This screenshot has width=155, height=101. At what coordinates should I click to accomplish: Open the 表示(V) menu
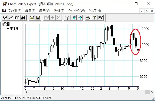click(44, 11)
